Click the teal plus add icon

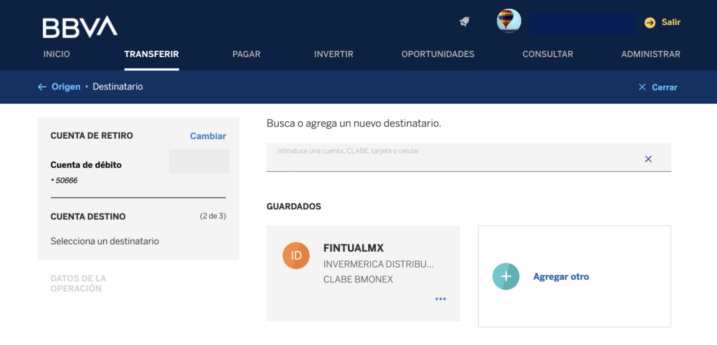point(506,277)
